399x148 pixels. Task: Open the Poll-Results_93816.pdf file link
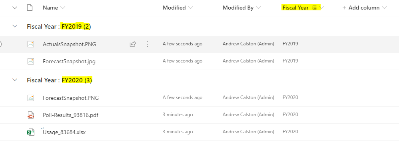pyautogui.click(x=70, y=115)
